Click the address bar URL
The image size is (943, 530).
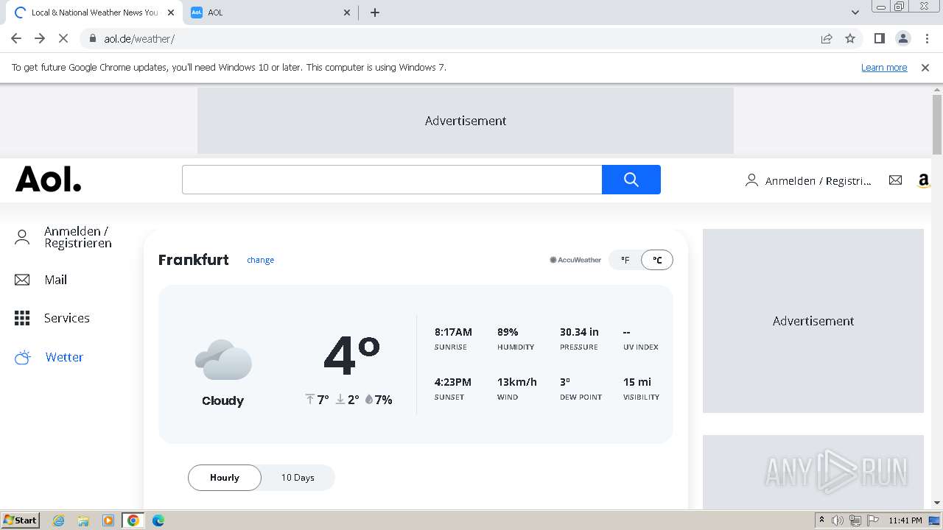(139, 38)
